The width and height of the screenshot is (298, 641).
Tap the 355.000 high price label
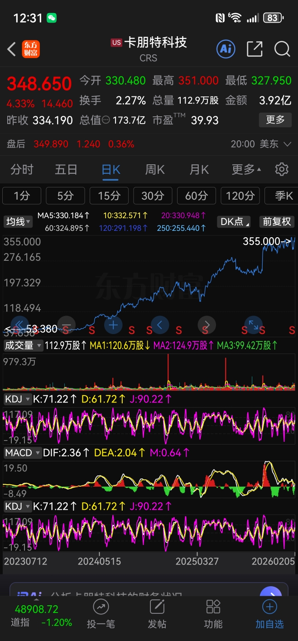coord(261,241)
